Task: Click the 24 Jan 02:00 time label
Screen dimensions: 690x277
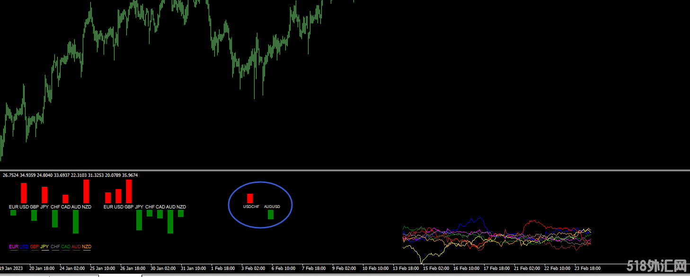Action: [x=73, y=268]
